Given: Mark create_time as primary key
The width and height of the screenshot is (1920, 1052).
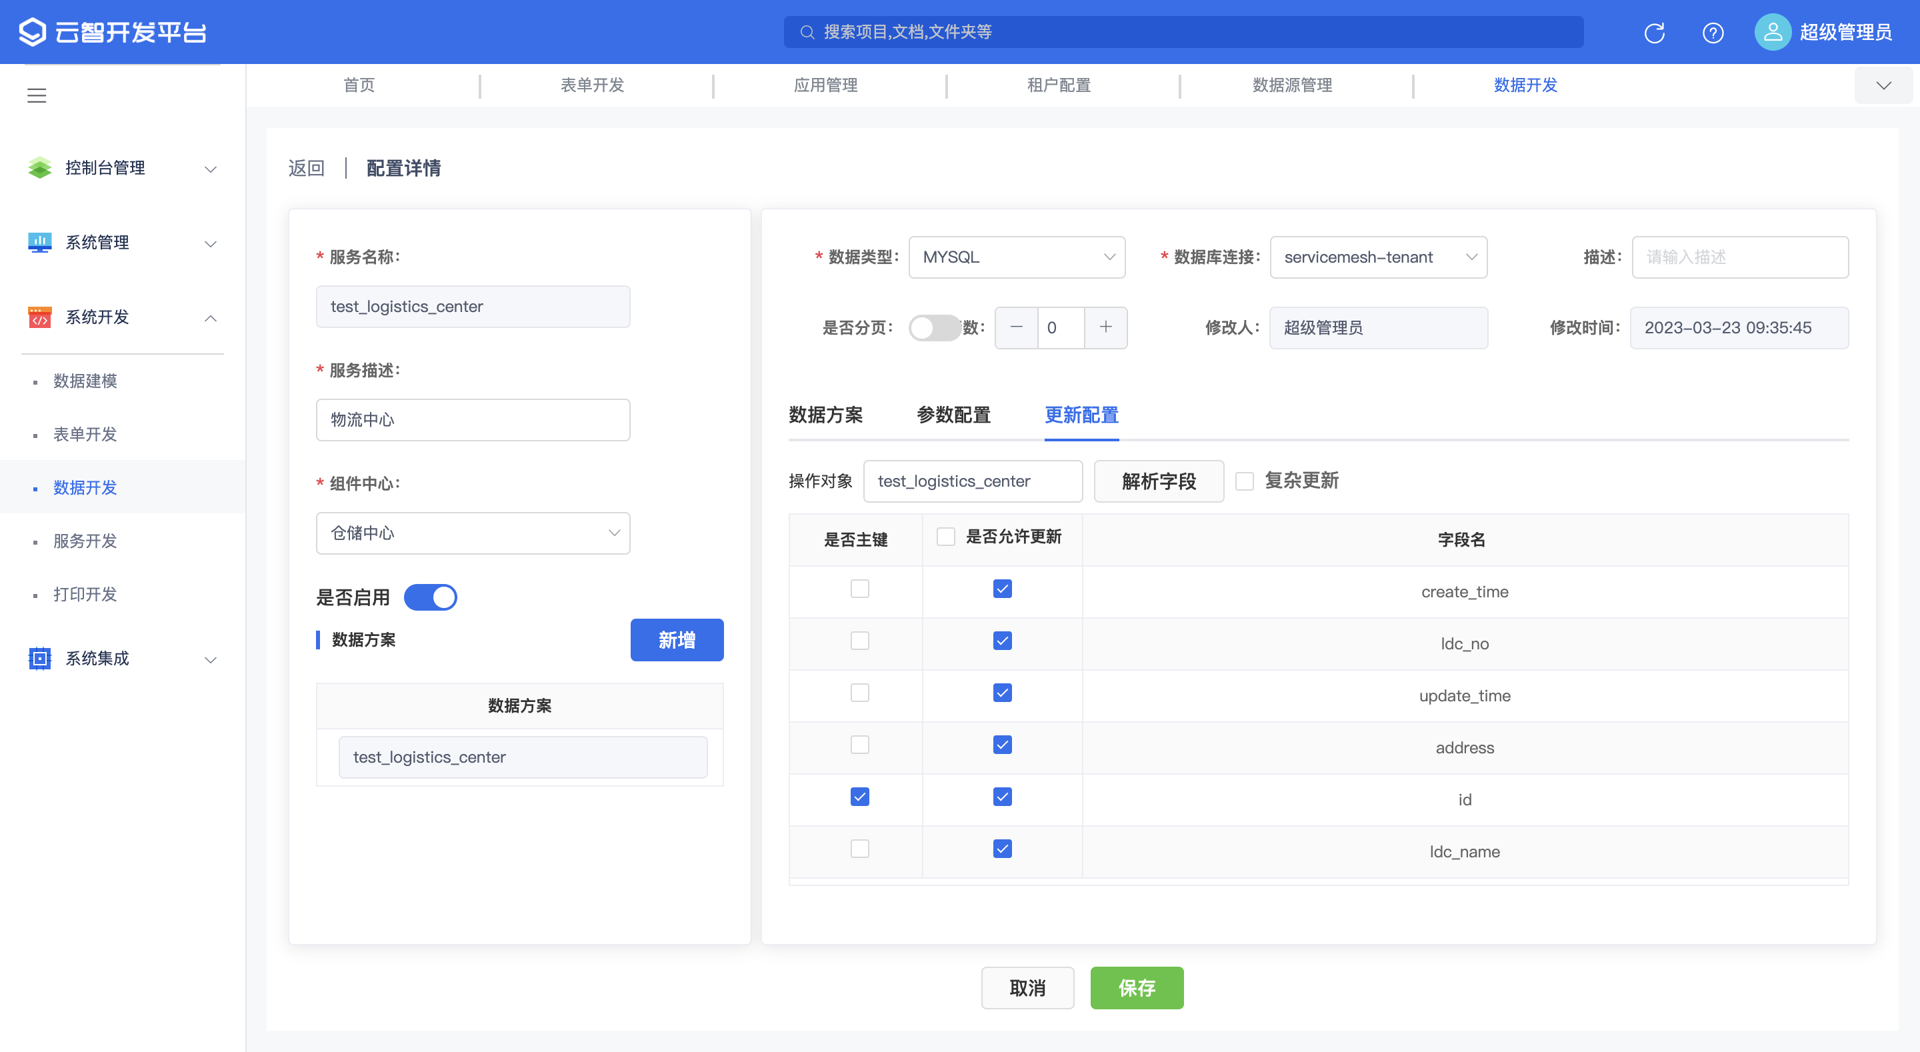Looking at the screenshot, I should pos(859,589).
